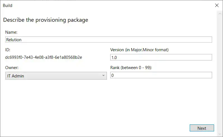Click the 'Version (in Major.Minor format)' label

139,50
